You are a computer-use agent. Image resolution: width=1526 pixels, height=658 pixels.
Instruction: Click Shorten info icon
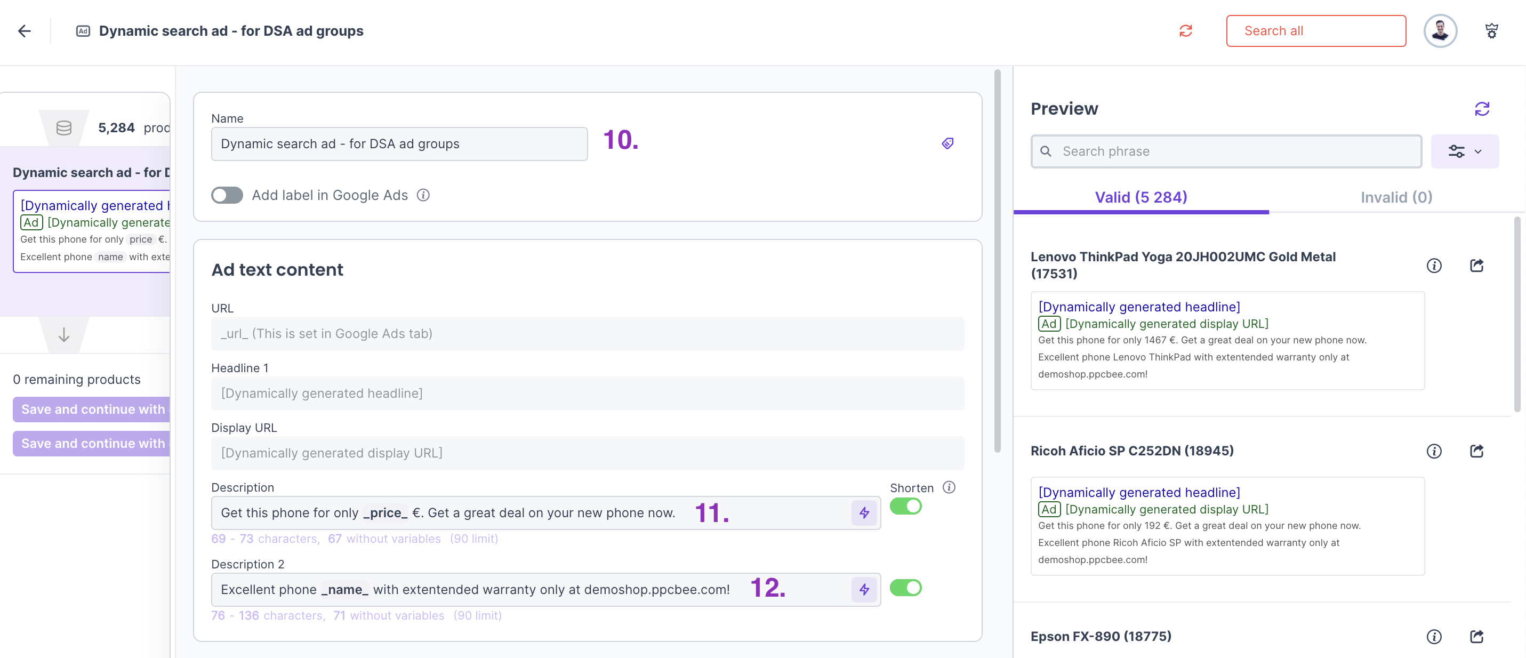pyautogui.click(x=949, y=487)
